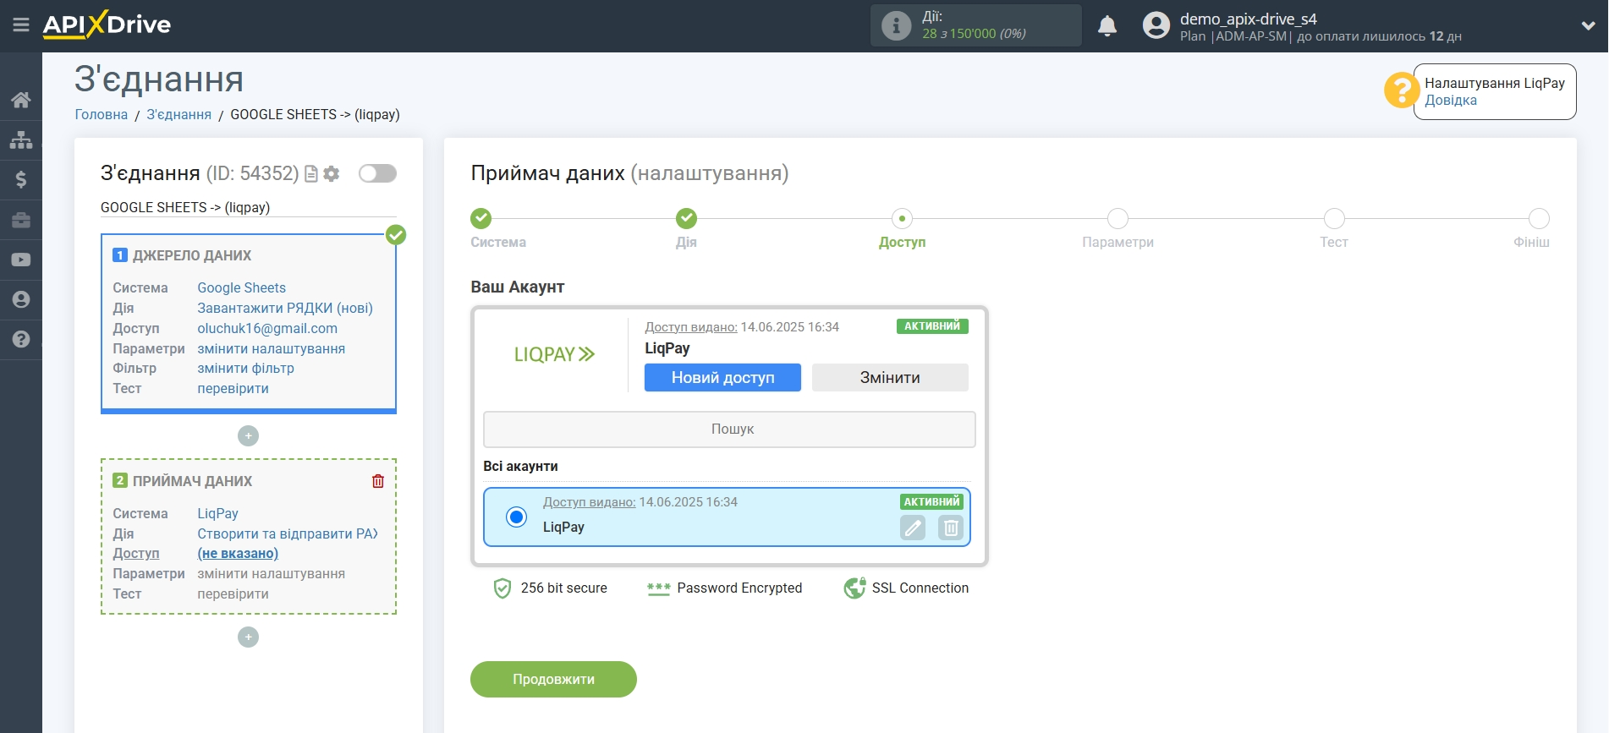Open the hamburger menu
The height and width of the screenshot is (733, 1609).
21,25
